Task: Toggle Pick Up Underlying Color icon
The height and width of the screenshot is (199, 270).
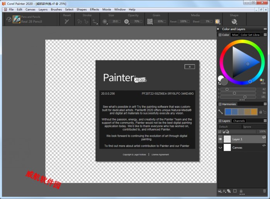Action: click(x=224, y=132)
